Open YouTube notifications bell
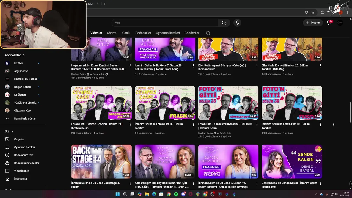 [328, 23]
